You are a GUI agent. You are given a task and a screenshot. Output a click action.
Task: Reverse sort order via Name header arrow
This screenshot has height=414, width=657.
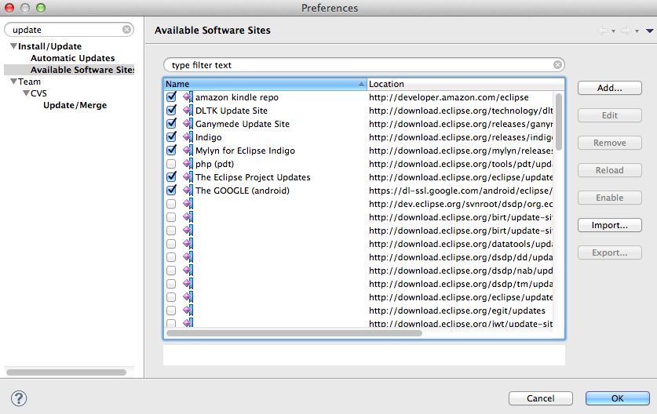tap(361, 84)
